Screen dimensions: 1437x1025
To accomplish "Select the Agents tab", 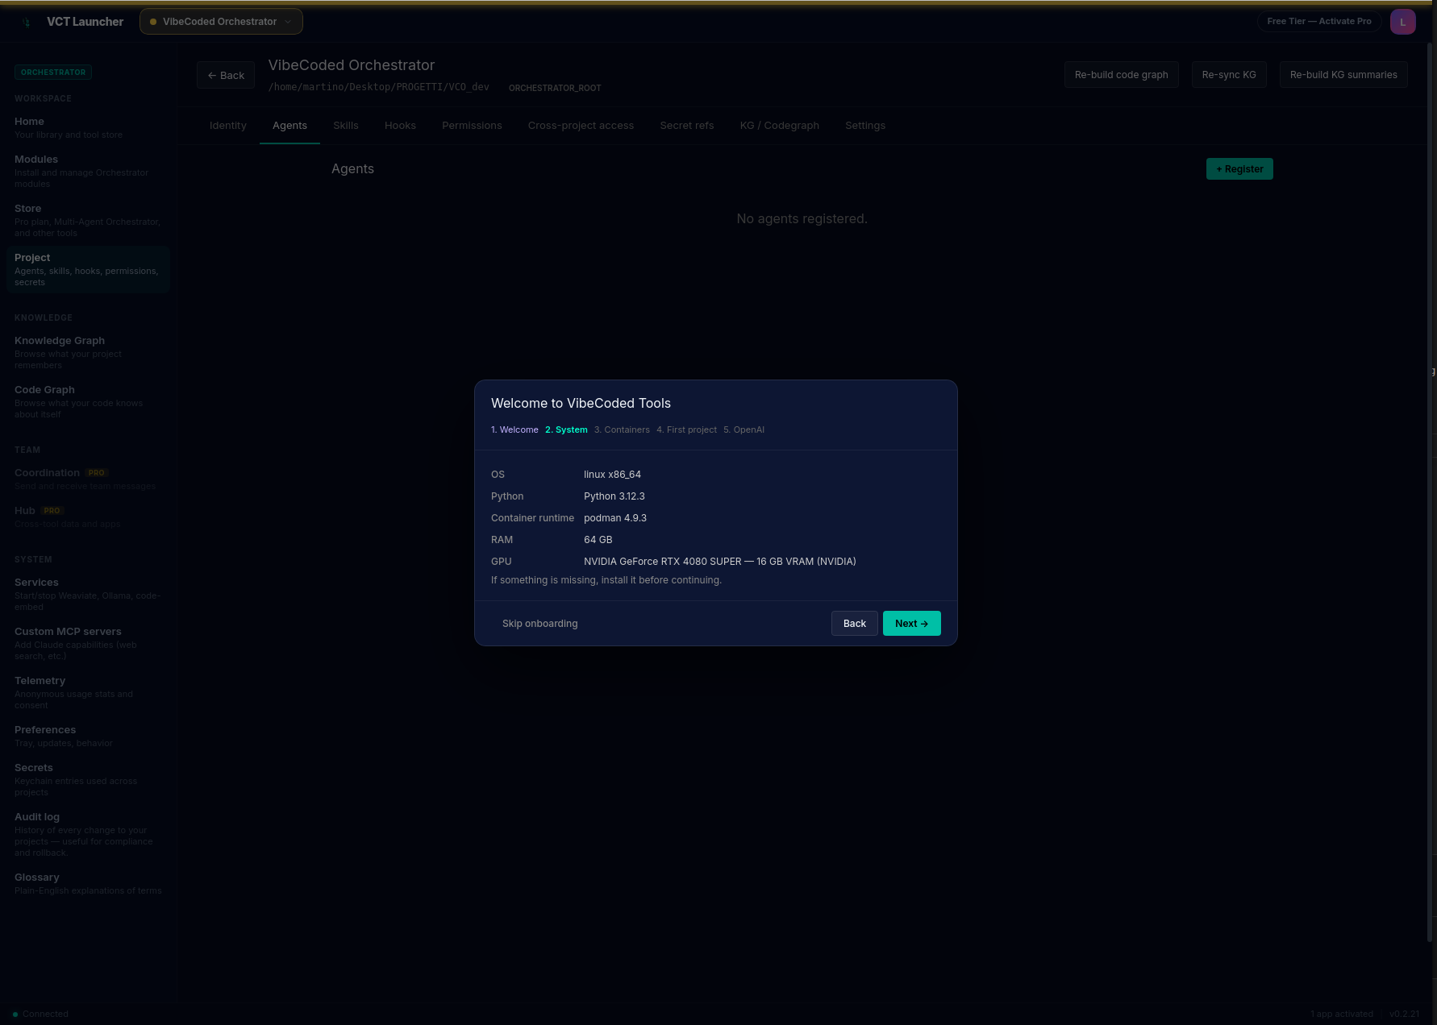I will [x=289, y=126].
